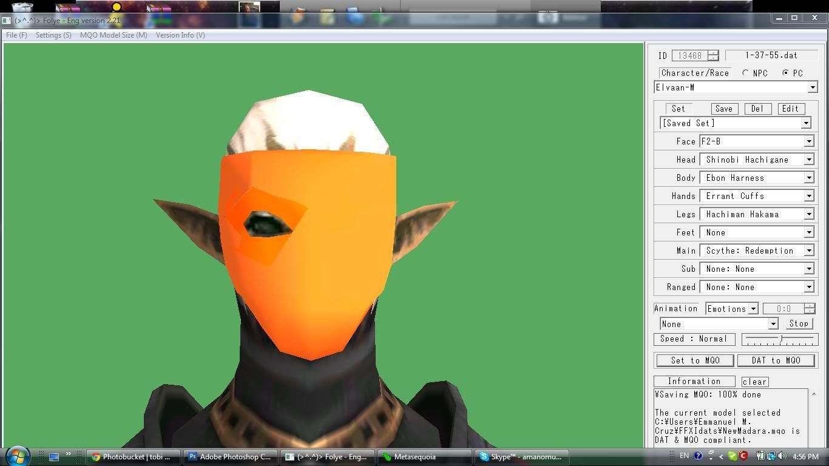Switch to Skype taskbar button

tap(521, 457)
